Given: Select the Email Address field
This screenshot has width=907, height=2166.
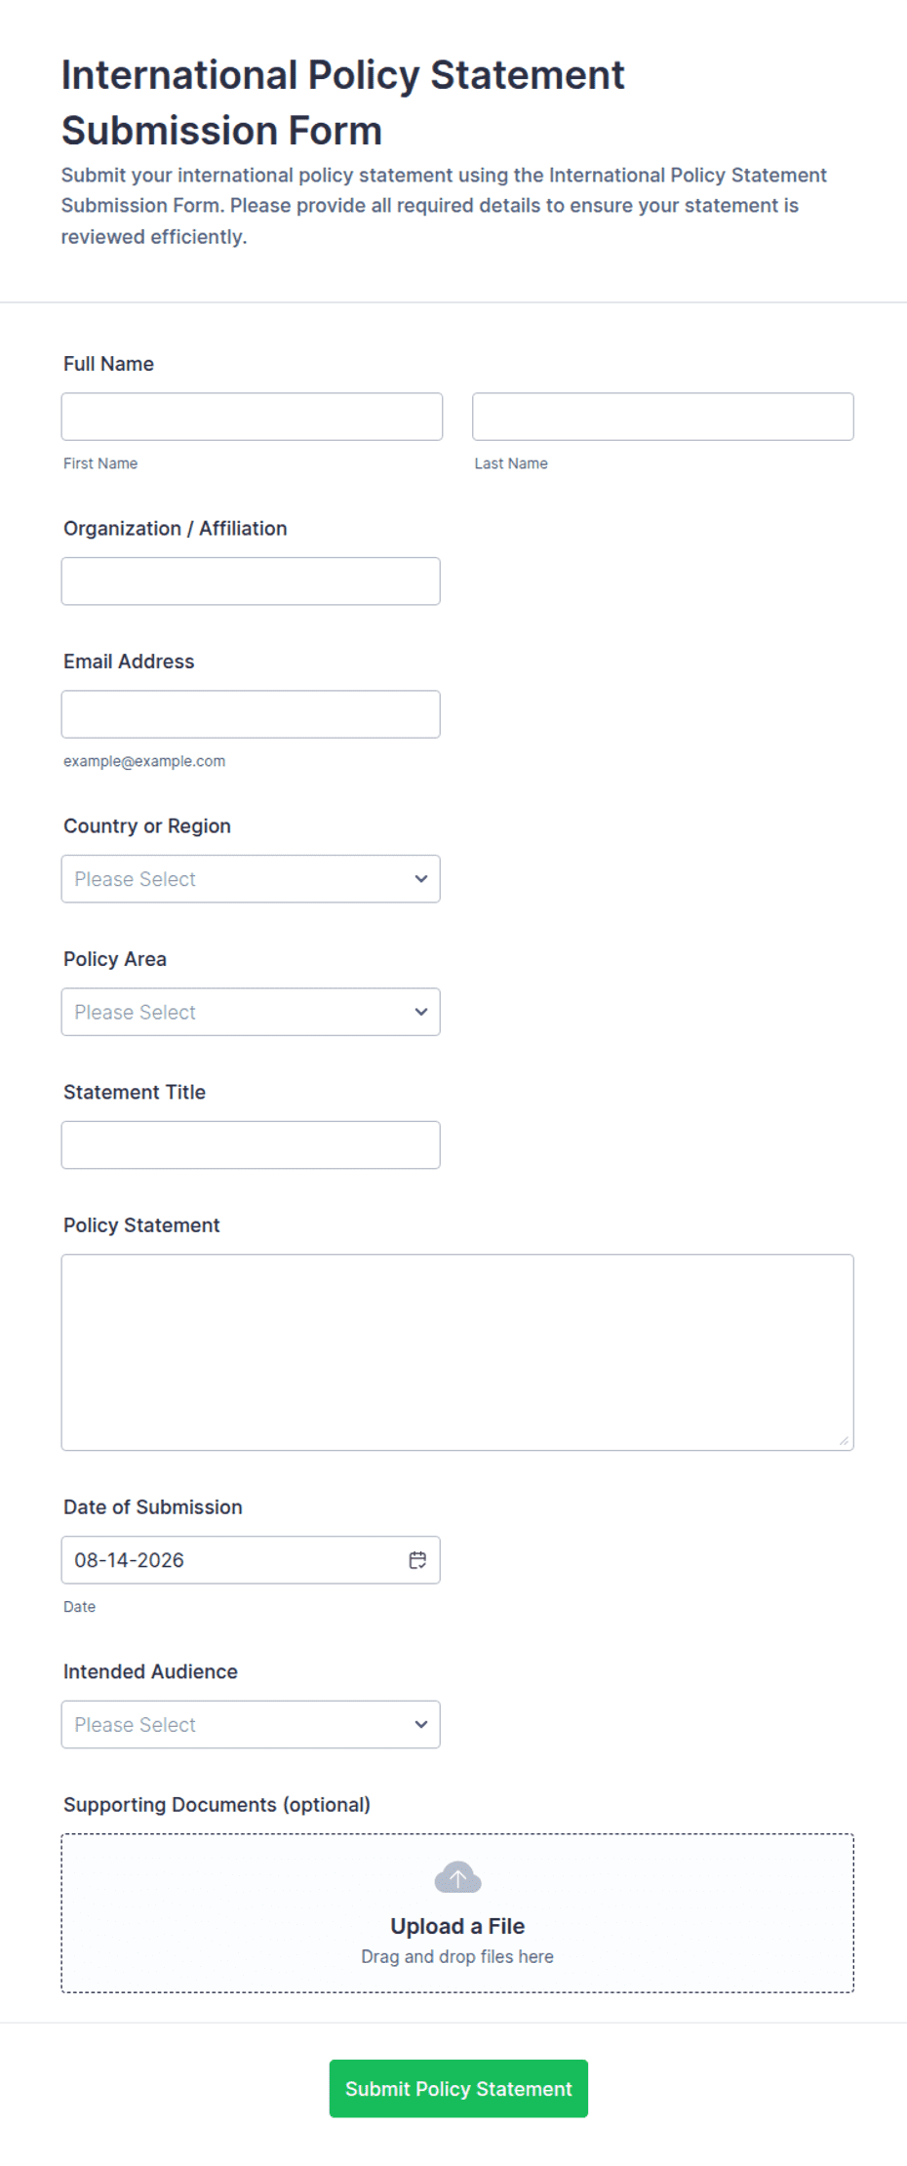Looking at the screenshot, I should point(251,714).
